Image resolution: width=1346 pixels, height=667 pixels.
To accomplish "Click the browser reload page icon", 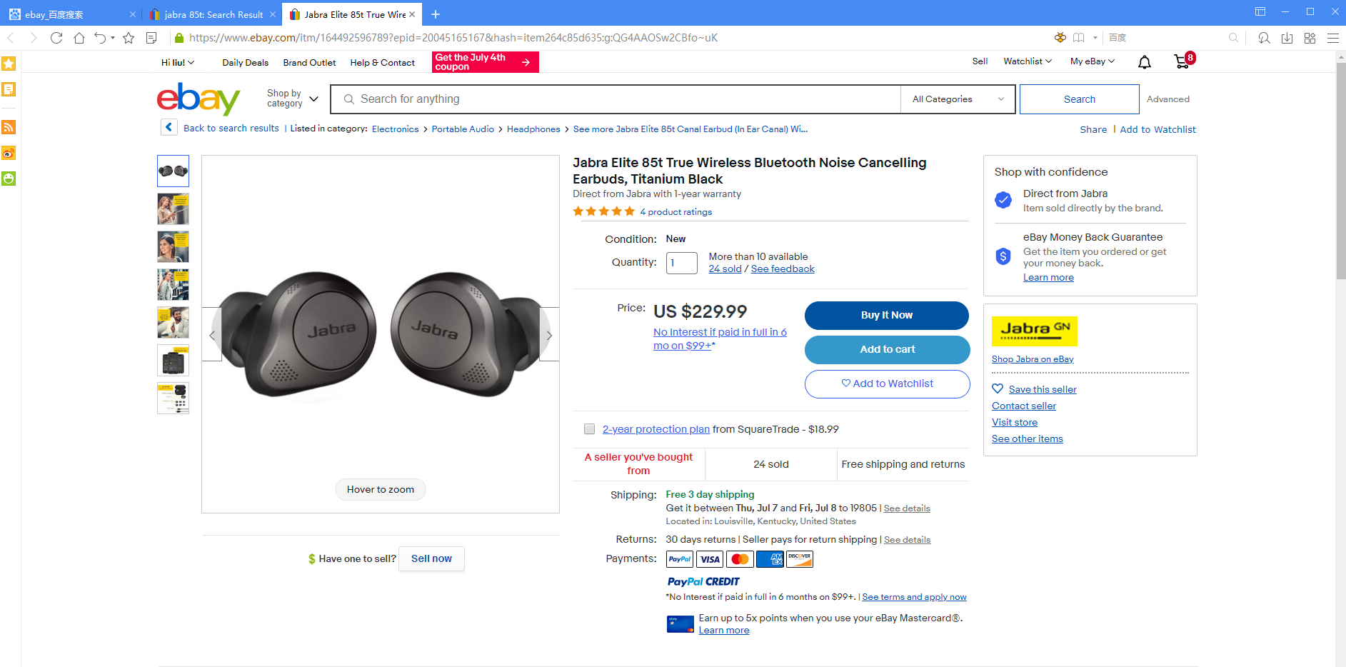I will [56, 38].
